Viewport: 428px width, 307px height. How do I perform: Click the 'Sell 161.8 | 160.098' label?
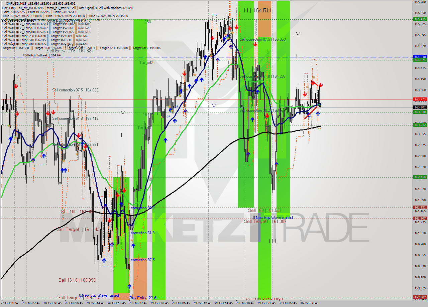tap(77, 280)
